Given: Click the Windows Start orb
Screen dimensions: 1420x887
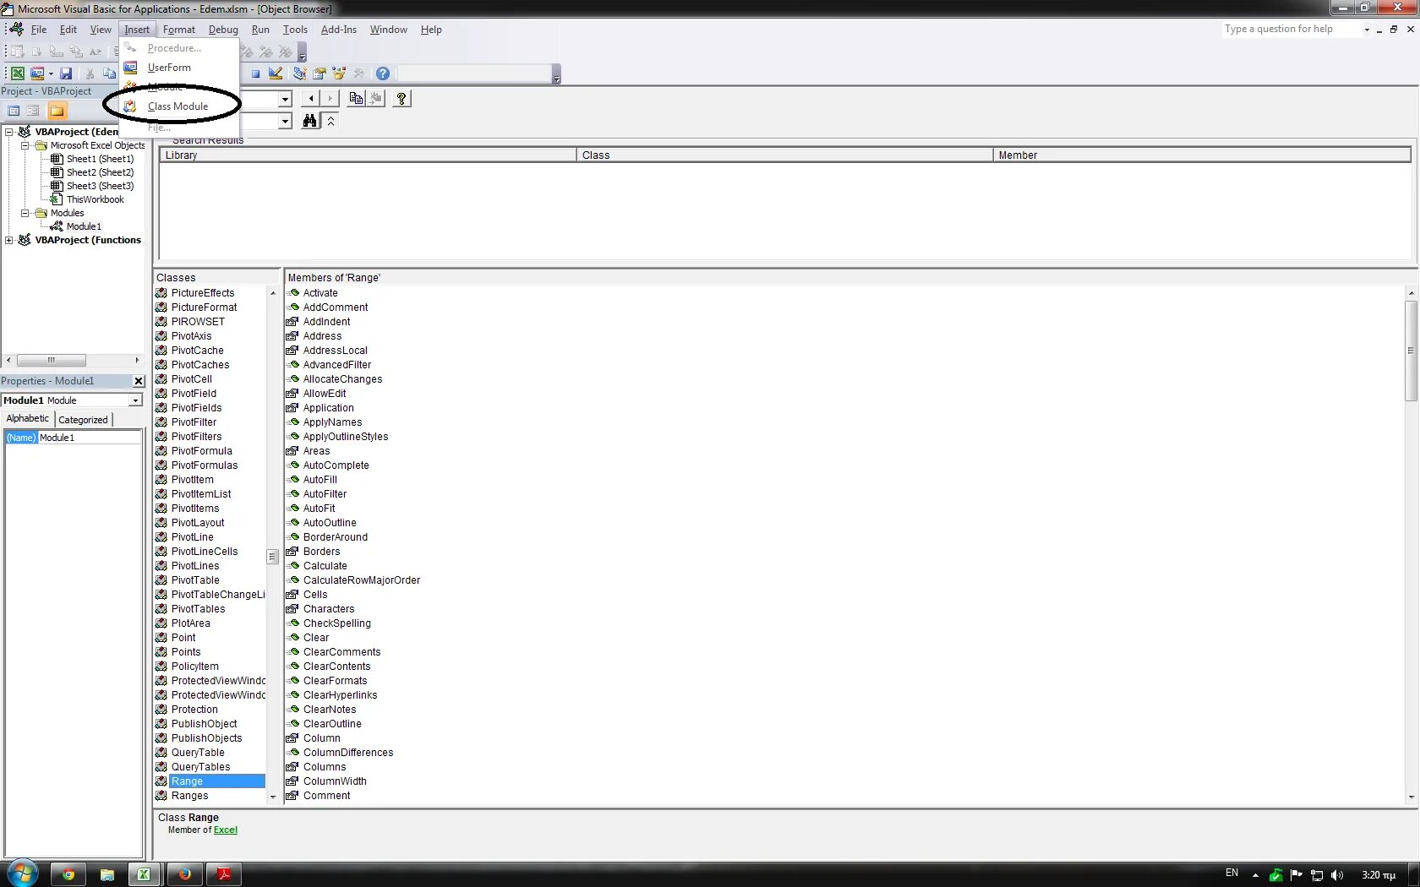Looking at the screenshot, I should point(23,873).
